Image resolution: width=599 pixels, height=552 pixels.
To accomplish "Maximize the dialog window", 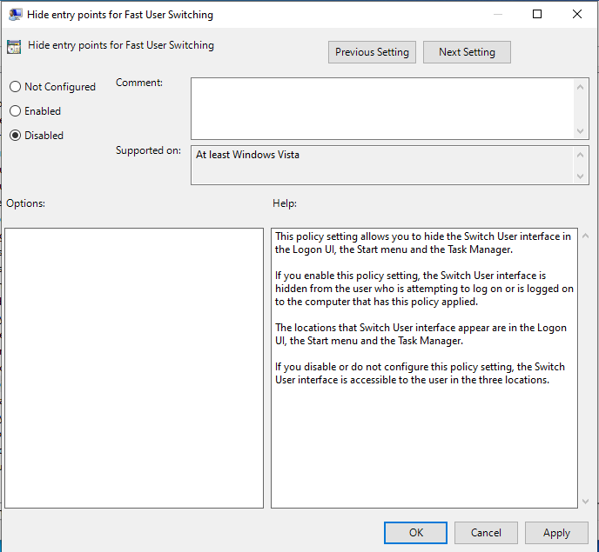I will (537, 14).
